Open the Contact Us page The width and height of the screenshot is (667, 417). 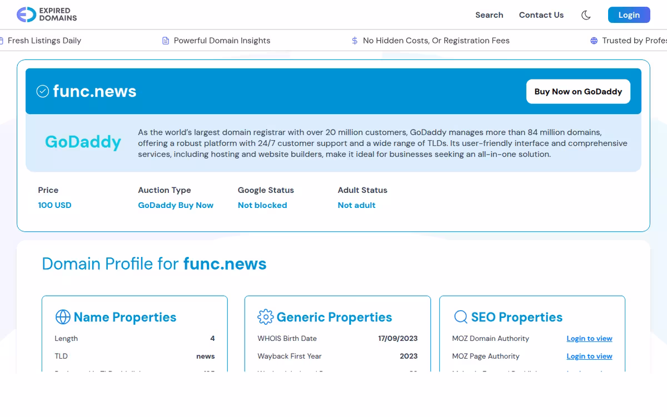click(x=541, y=15)
